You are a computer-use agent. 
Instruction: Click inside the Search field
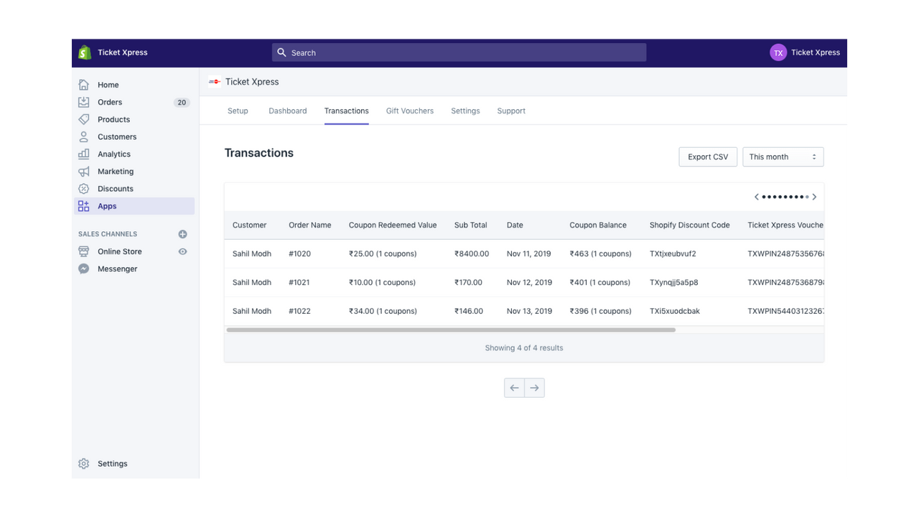pos(459,52)
